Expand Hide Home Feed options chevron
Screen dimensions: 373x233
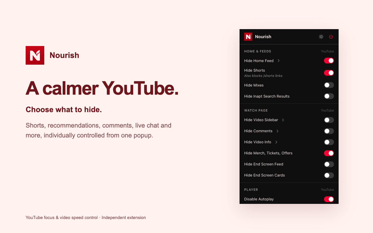[279, 61]
